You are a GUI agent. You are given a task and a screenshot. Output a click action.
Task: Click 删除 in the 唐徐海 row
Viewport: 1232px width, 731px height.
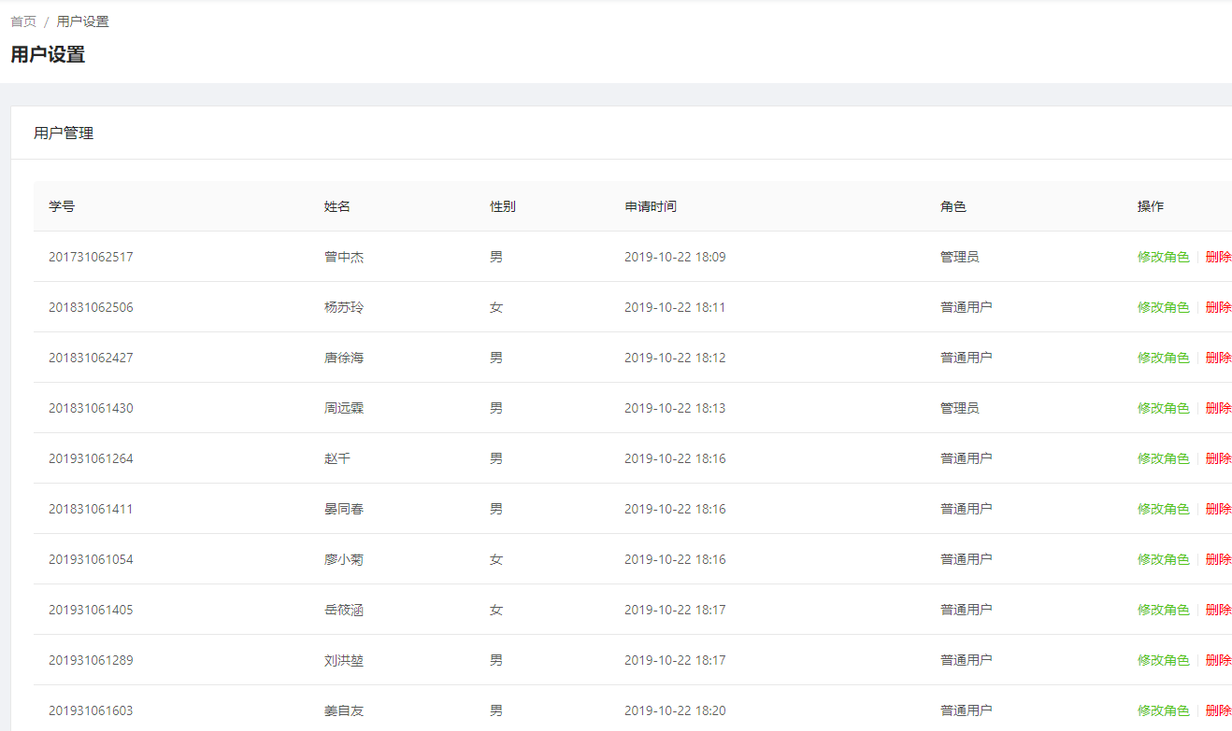pyautogui.click(x=1218, y=358)
